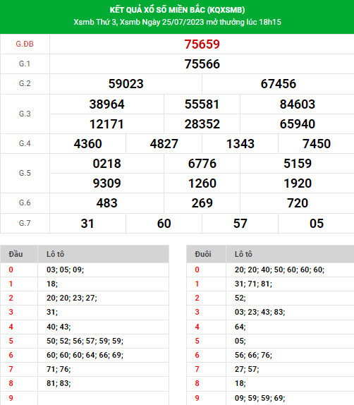The image size is (354, 405).
Task: Select G.3 number 65940
Action: [297, 124]
